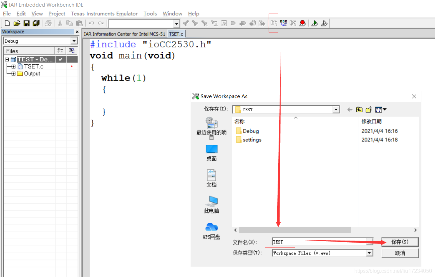Screen dimensions: 435x277
Task: Click the Paste clipboard icon
Action: tap(79, 23)
